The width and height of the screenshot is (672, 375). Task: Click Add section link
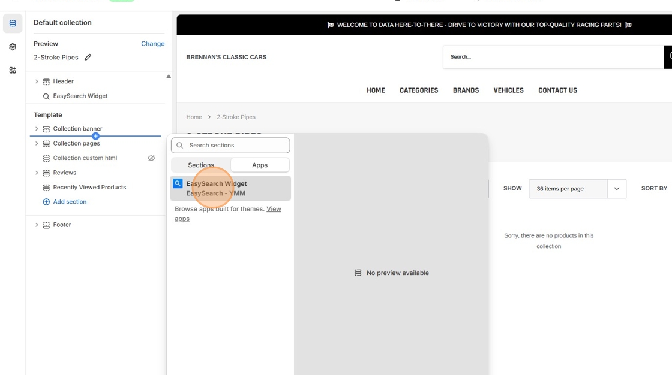click(x=70, y=202)
